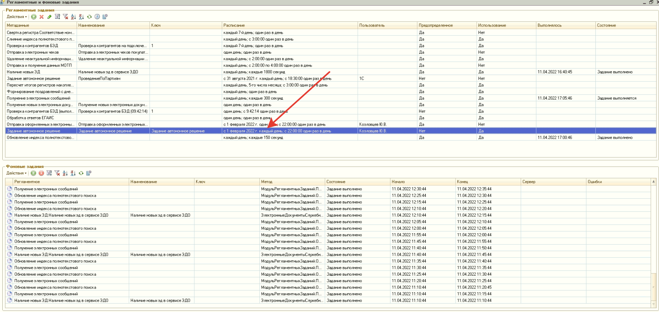Click the clock schedule icon in top toolbar

[97, 17]
